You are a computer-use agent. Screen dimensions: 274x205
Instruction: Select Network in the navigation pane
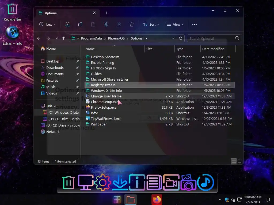pos(50,132)
